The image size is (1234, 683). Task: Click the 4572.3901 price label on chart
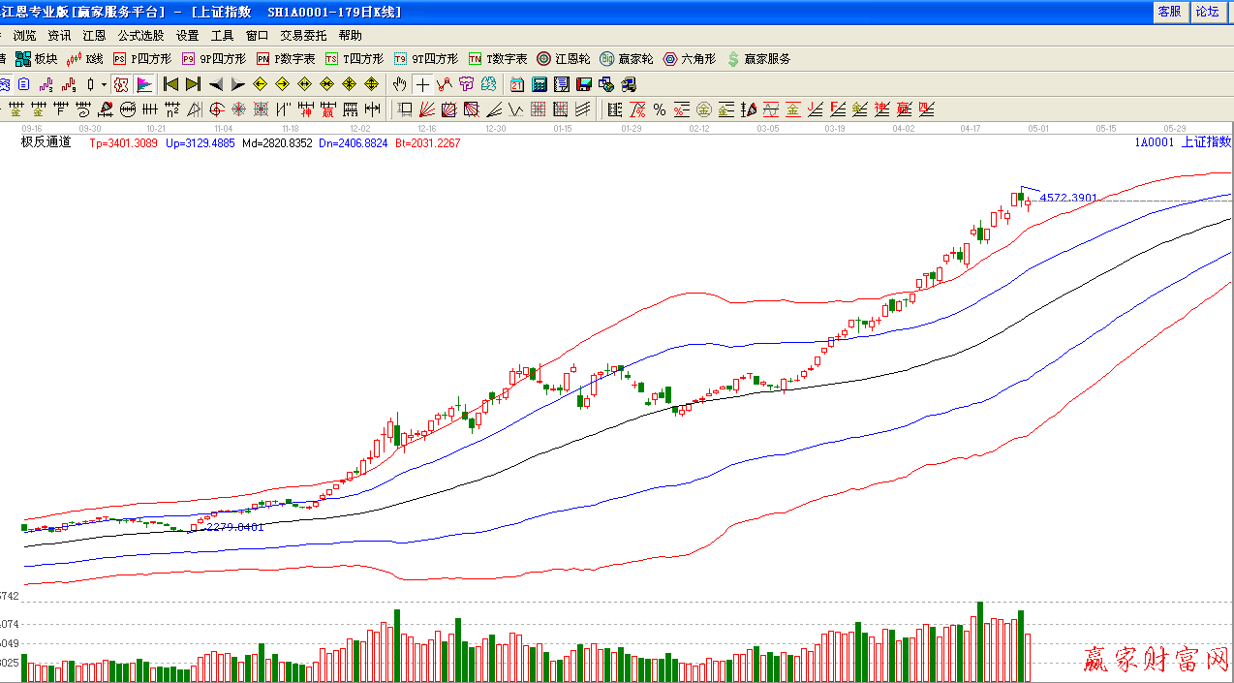pyautogui.click(x=1067, y=198)
